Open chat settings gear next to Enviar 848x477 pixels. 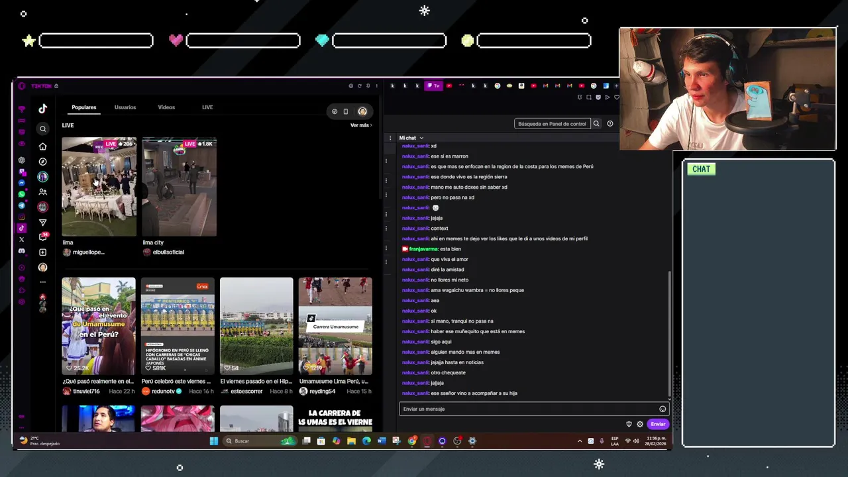[x=640, y=424]
